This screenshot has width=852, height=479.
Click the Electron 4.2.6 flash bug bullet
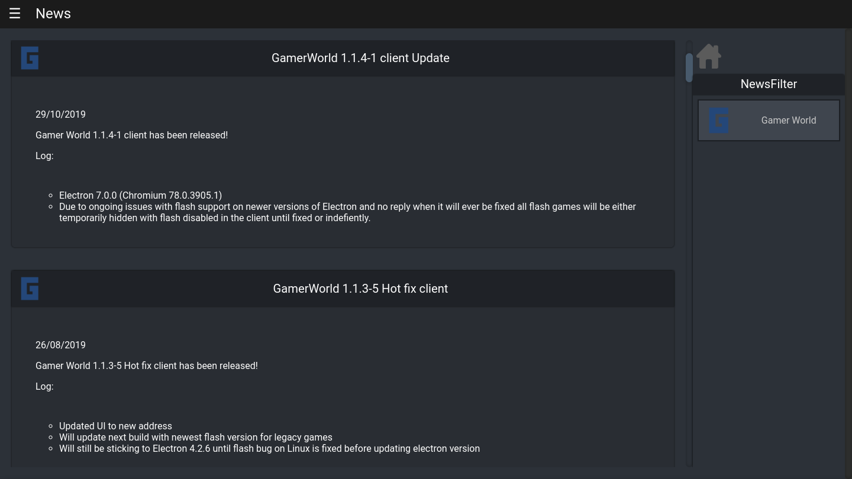[x=269, y=448]
